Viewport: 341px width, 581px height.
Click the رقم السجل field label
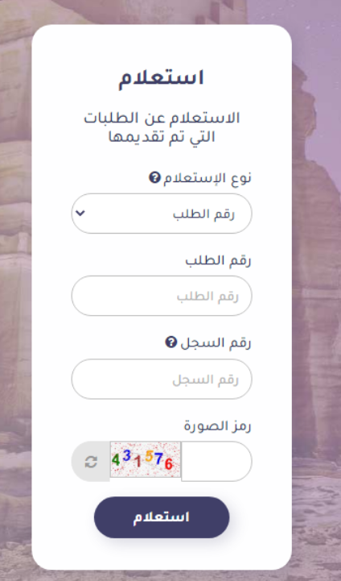point(216,342)
